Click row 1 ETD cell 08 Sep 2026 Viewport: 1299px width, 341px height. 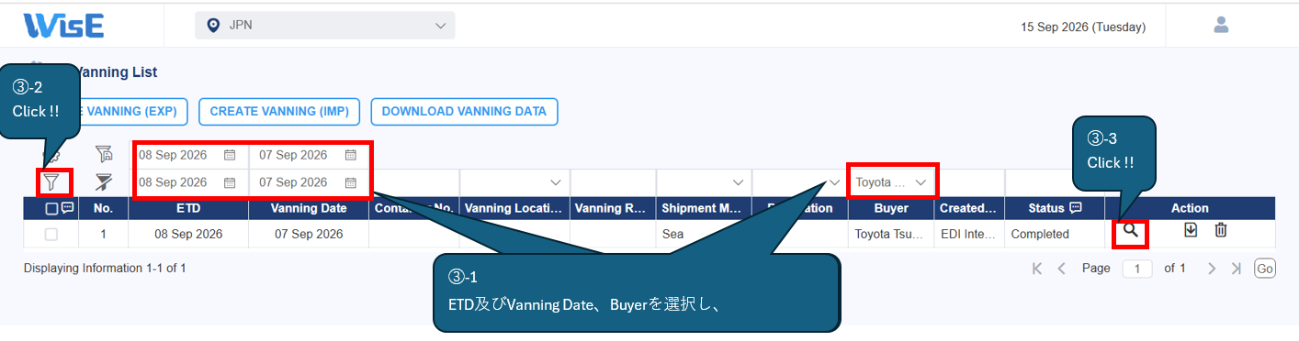click(187, 234)
